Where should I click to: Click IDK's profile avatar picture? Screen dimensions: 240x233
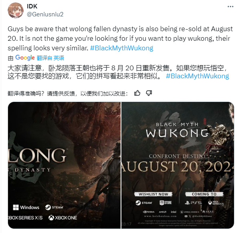16,10
